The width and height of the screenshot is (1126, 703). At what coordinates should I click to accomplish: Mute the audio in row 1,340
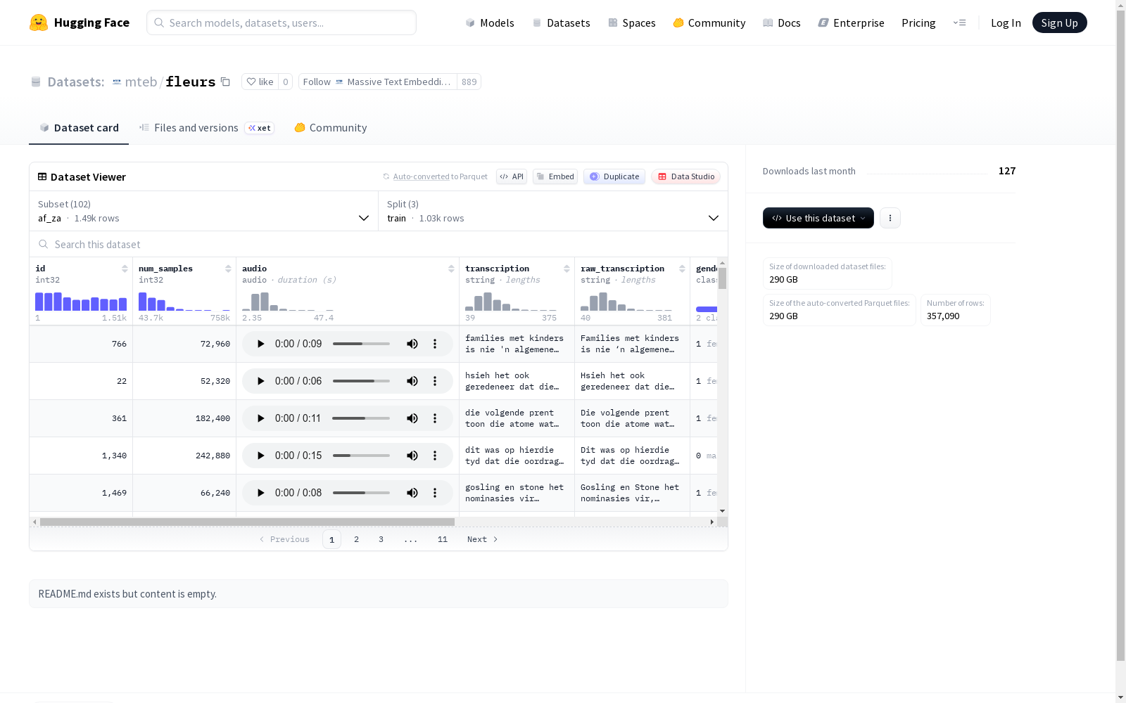point(412,456)
